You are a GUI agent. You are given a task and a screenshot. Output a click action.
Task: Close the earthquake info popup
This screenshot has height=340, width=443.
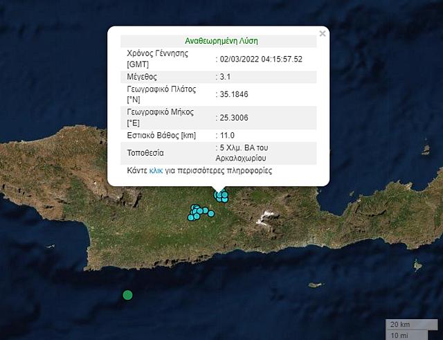322,33
